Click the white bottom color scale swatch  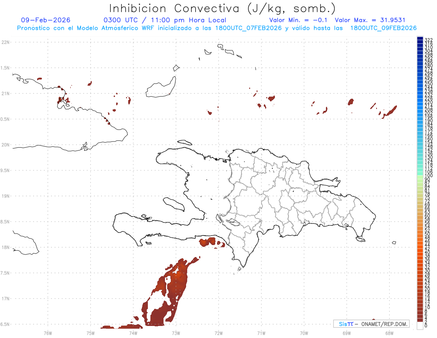(420, 326)
